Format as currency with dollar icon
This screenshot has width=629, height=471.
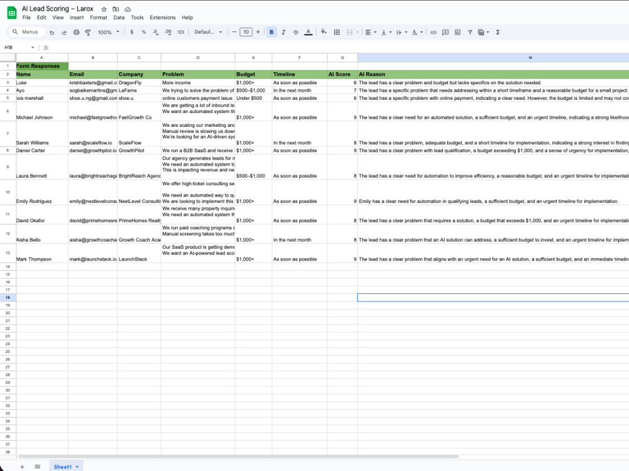(x=131, y=32)
